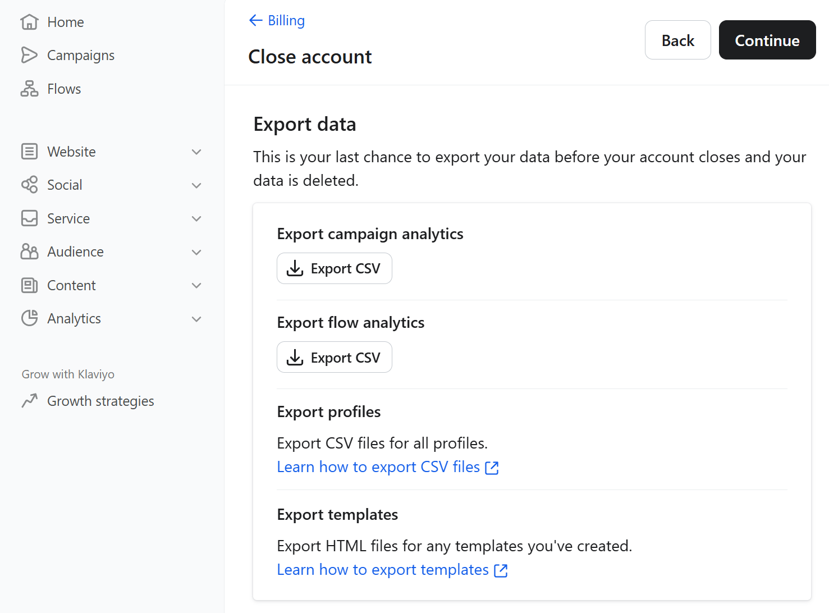The width and height of the screenshot is (829, 613).
Task: Select the Social network icon
Action: click(x=30, y=184)
